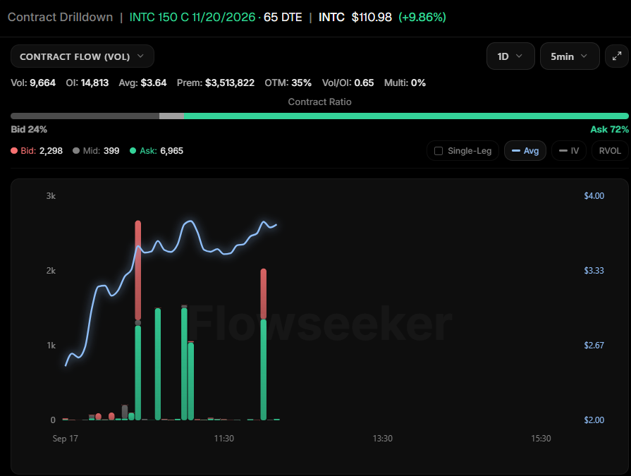Open the Contract Flow (Vol) dropdown
The image size is (631, 476).
click(82, 56)
